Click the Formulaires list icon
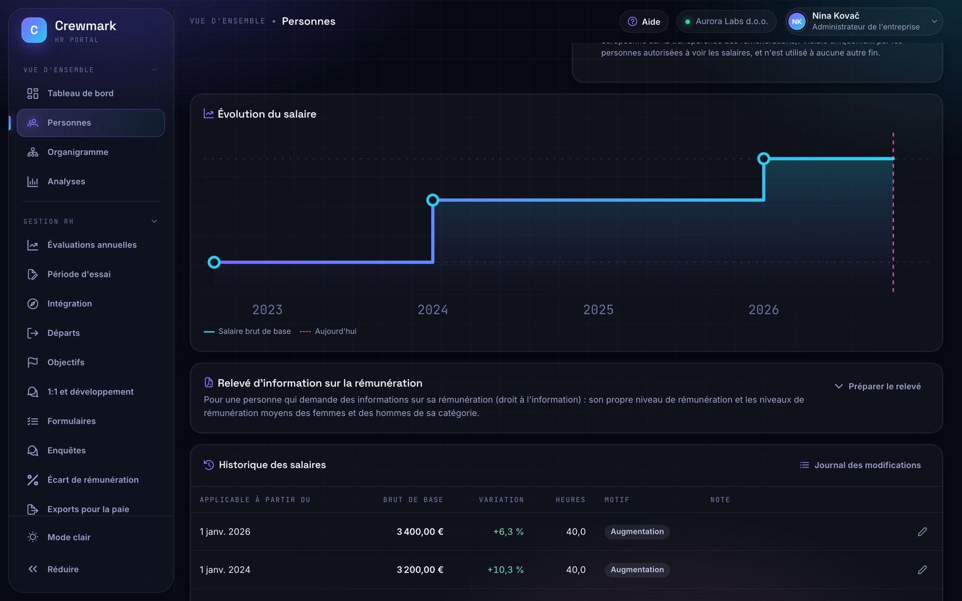Image resolution: width=962 pixels, height=601 pixels. tap(33, 421)
